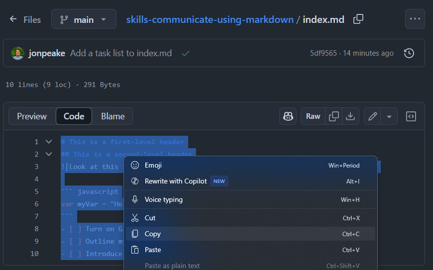Choose Emoji from the context menu
This screenshot has height=270, width=433.
pos(250,165)
